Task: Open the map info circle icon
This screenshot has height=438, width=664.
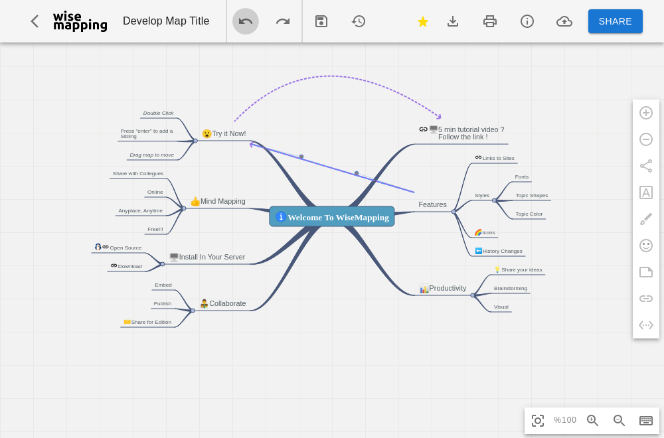Action: pos(527,21)
